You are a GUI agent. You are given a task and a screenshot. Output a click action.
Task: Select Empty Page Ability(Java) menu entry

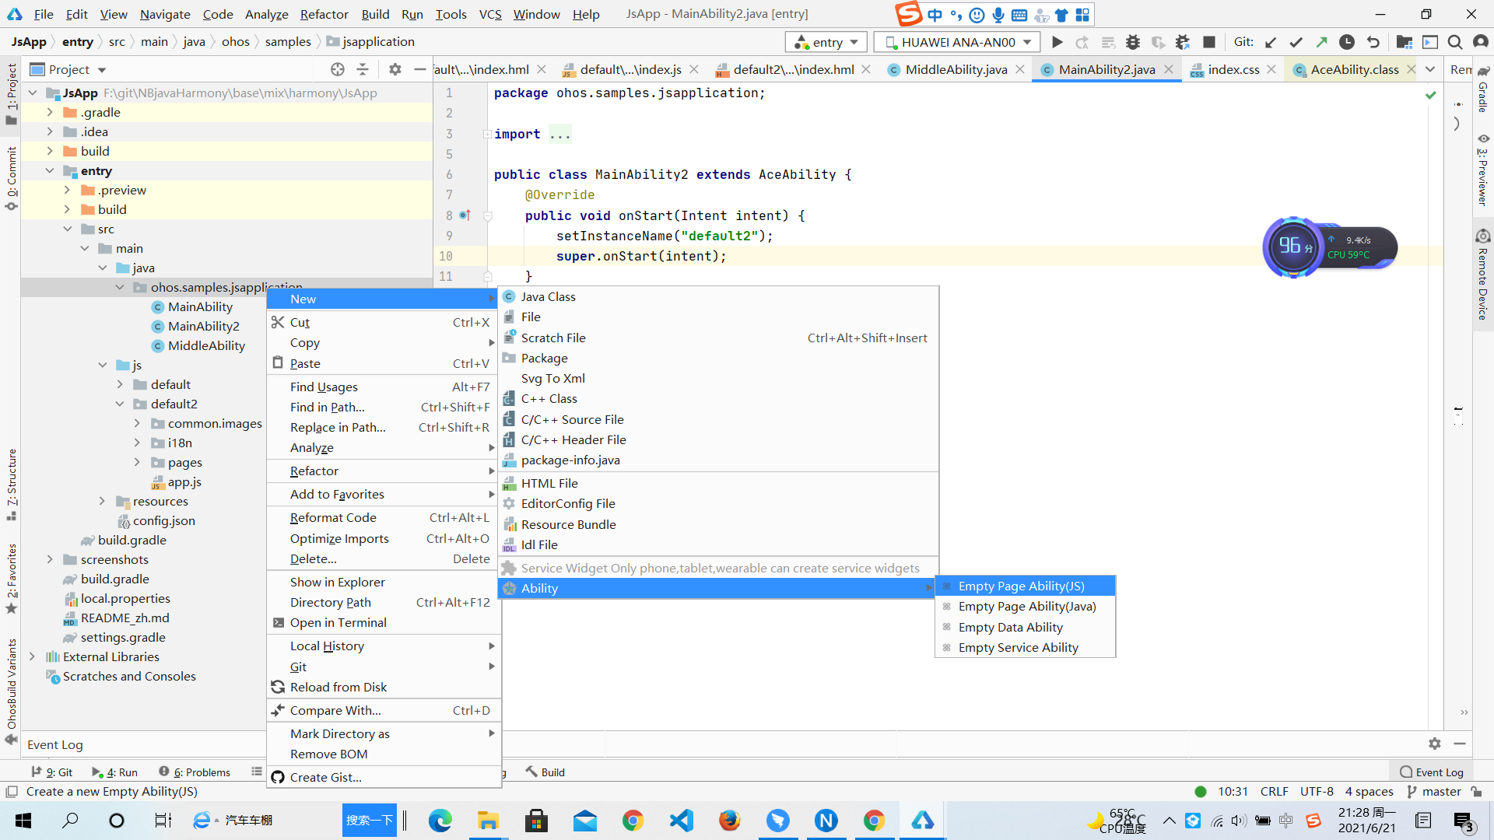tap(1026, 607)
